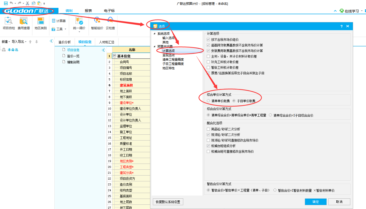
Task: Open the 导入导出 dropdown
Action: [19, 42]
